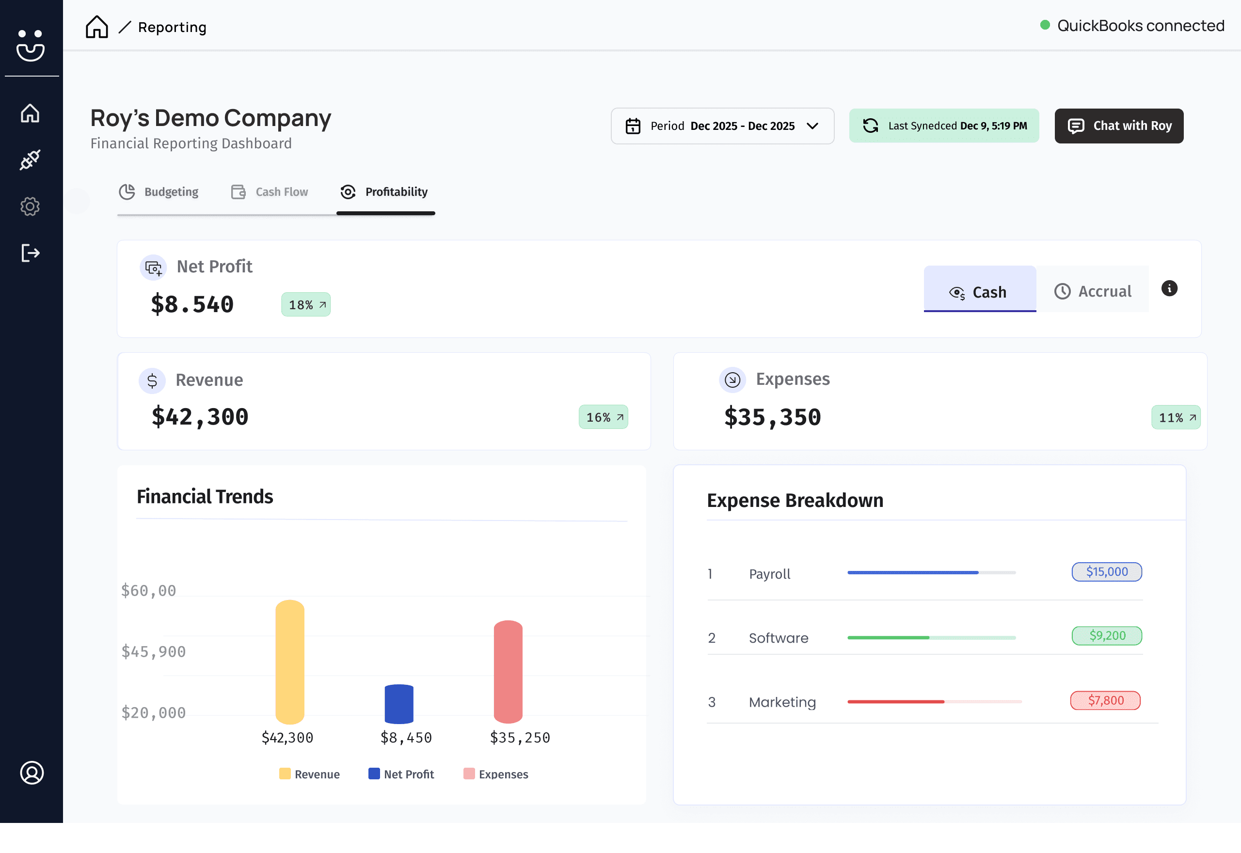Expand period chevron arrow
Image resolution: width=1241 pixels, height=853 pixels.
click(812, 126)
